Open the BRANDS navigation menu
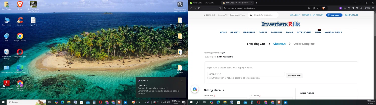Viewport: 376px width, 105px height. click(235, 32)
